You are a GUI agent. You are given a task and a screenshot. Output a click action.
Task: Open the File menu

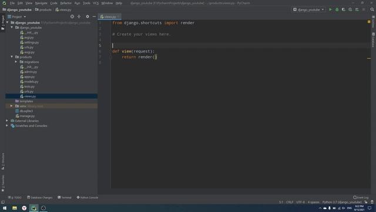(12, 3)
